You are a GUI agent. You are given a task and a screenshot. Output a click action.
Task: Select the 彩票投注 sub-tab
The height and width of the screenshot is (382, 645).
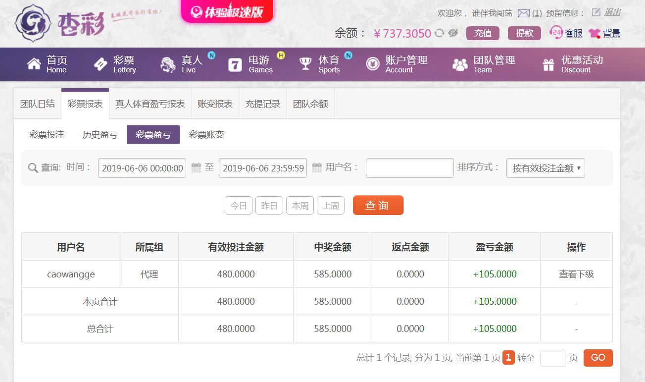(47, 134)
